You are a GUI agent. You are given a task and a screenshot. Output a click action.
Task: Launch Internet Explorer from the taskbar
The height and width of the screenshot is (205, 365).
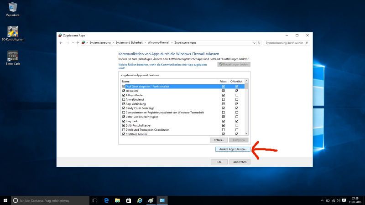pyautogui.click(x=140, y=200)
